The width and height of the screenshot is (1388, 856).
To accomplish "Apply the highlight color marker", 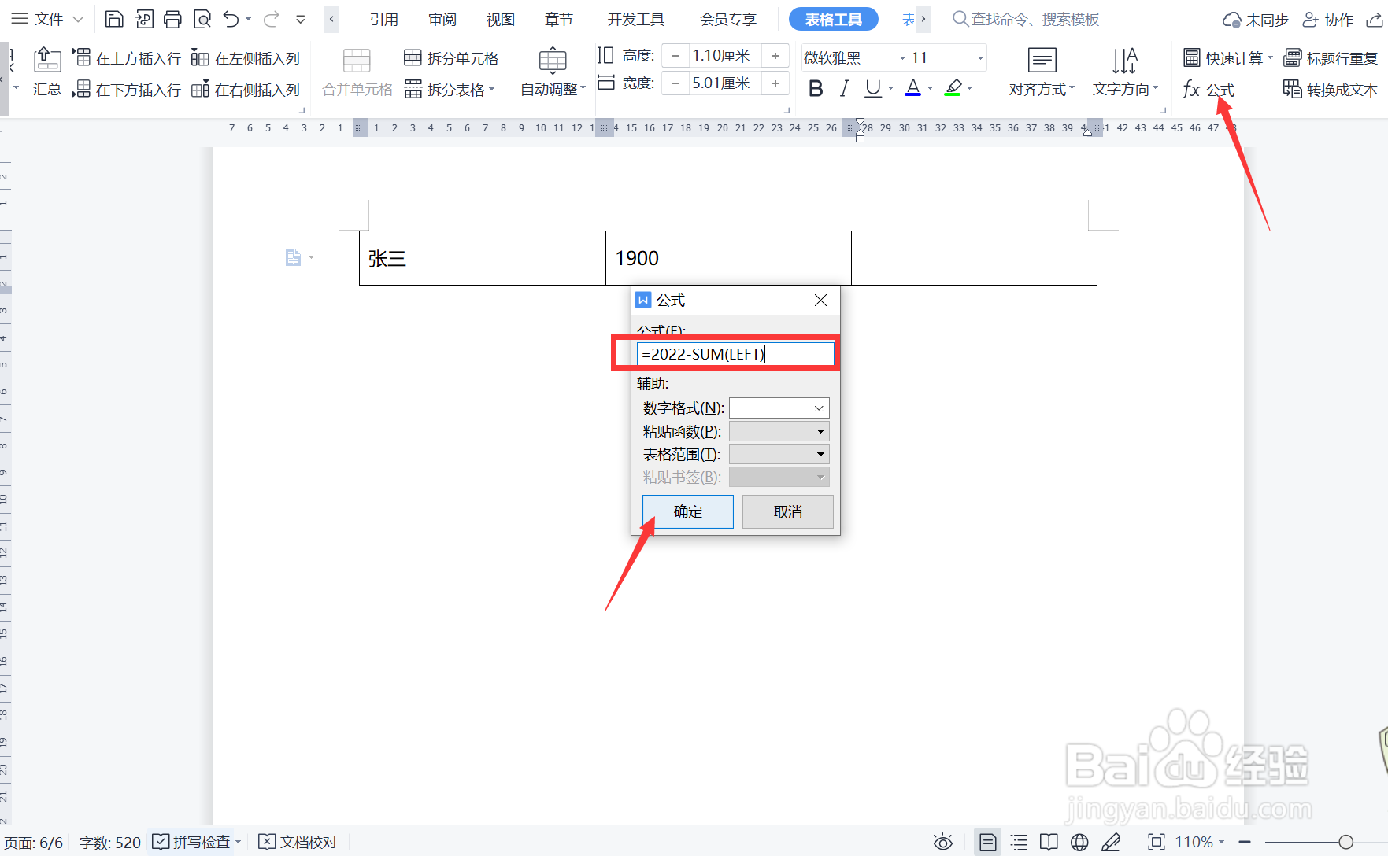I will [953, 88].
